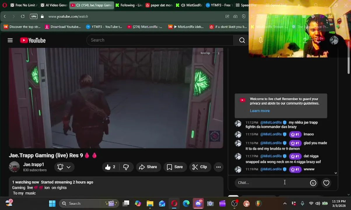The image size is (351, 210).
Task: Open the ad blocker shield icon
Action: (244, 17)
